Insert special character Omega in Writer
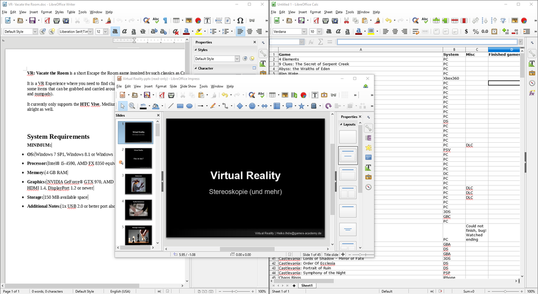 240,21
